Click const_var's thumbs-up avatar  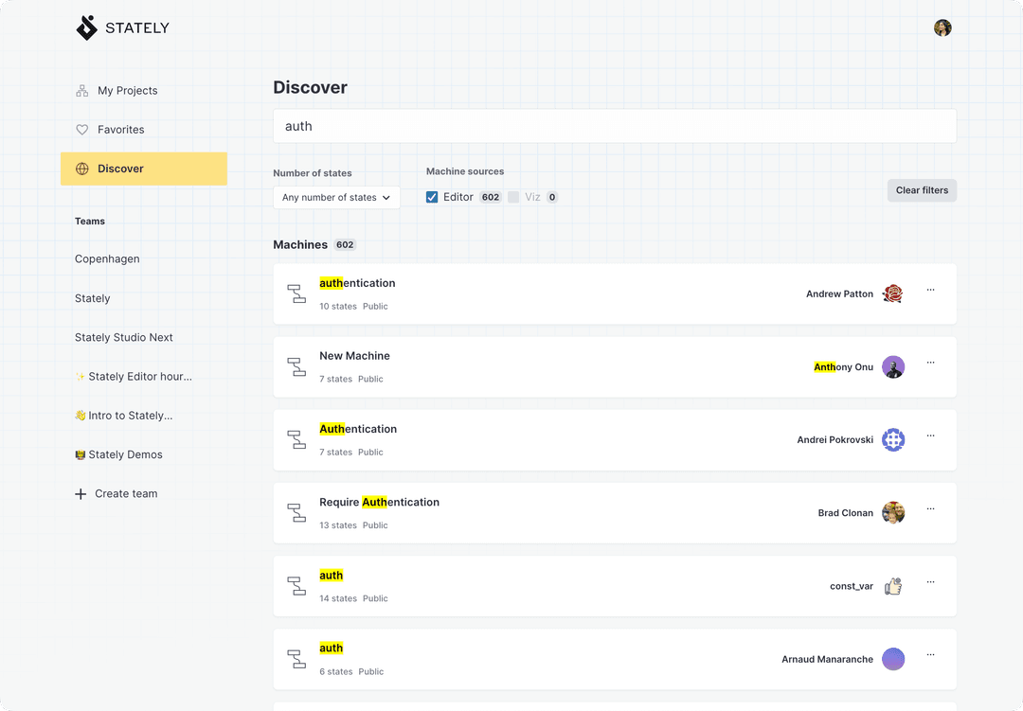point(893,586)
